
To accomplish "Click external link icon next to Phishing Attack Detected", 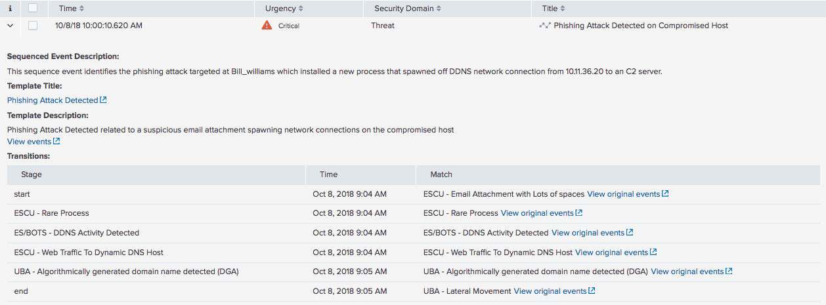I will click(103, 100).
